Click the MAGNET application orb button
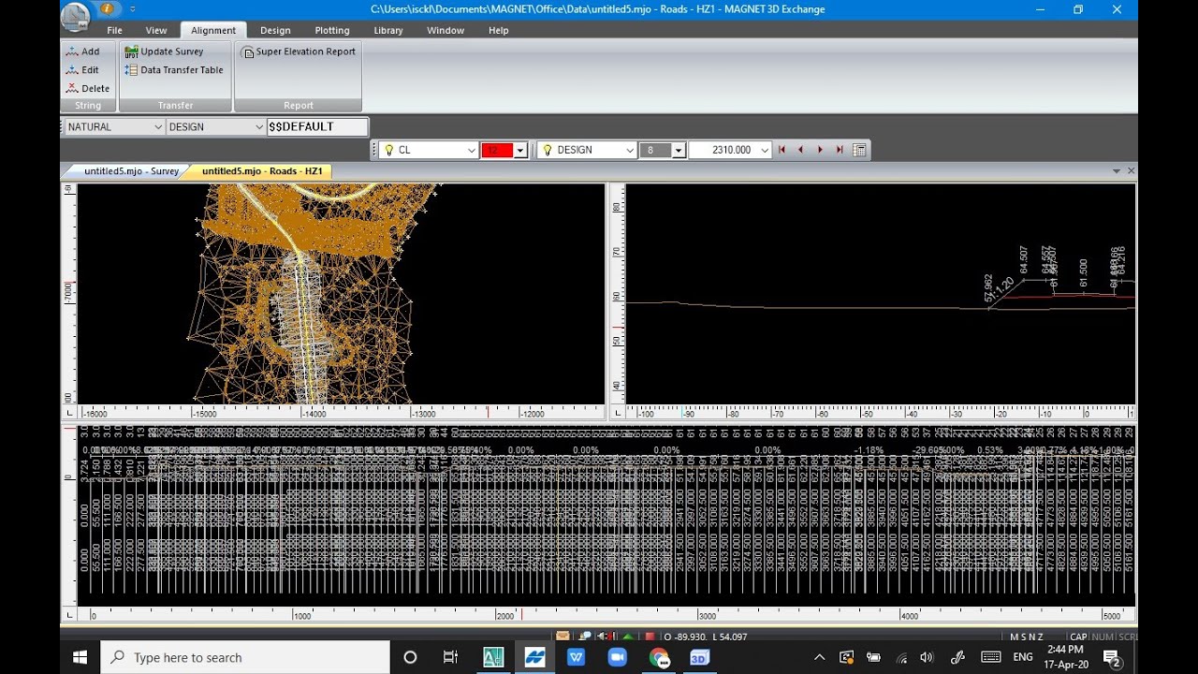Viewport: 1198px width, 674px height. click(x=76, y=16)
